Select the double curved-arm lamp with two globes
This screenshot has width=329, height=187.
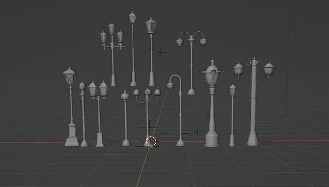[191, 63]
